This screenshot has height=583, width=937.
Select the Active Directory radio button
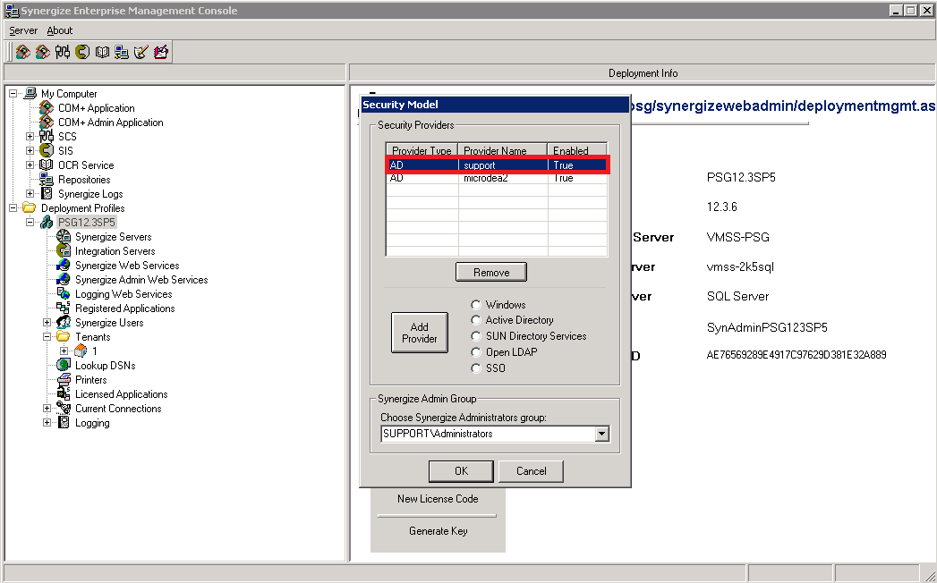click(x=476, y=320)
